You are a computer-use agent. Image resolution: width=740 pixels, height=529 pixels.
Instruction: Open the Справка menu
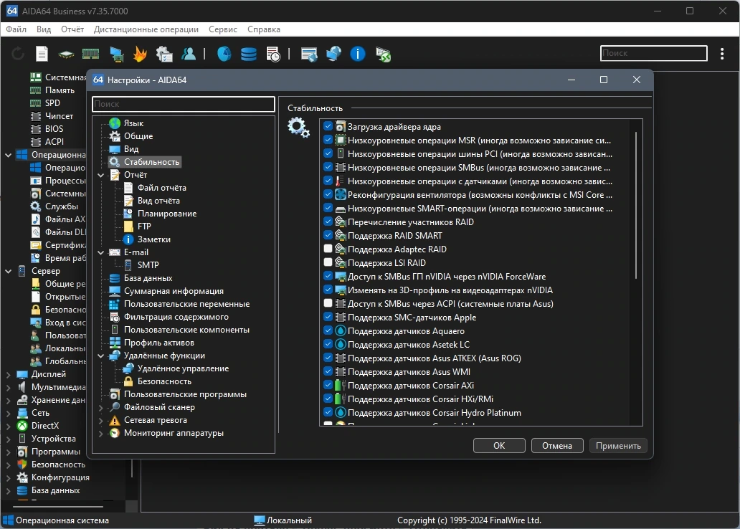tap(263, 29)
